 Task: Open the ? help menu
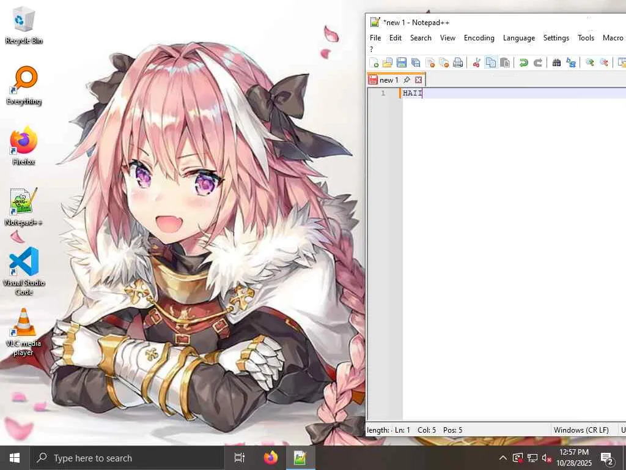click(x=371, y=49)
